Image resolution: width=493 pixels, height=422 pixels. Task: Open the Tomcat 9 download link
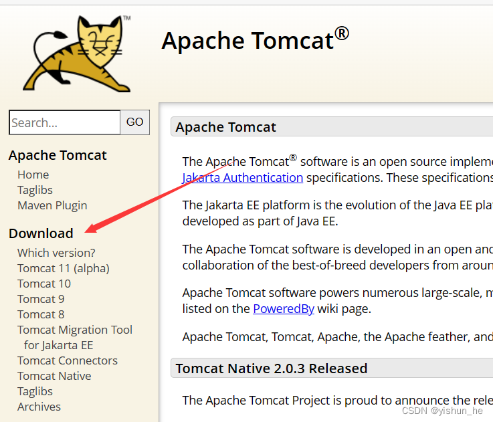41,299
